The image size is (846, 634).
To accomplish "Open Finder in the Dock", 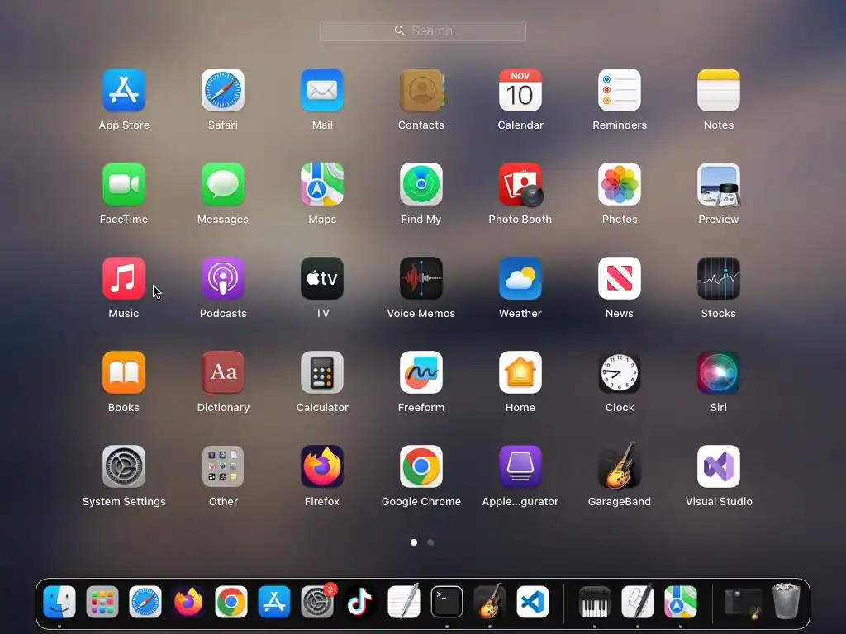I will (59, 602).
